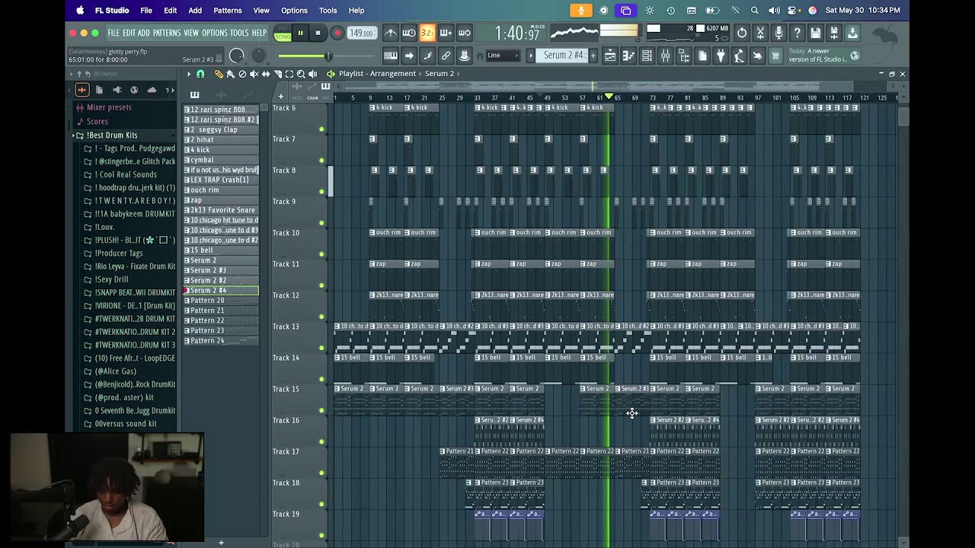Mute Track 10 with its green LED
Screen dimensions: 975x548
point(321,254)
